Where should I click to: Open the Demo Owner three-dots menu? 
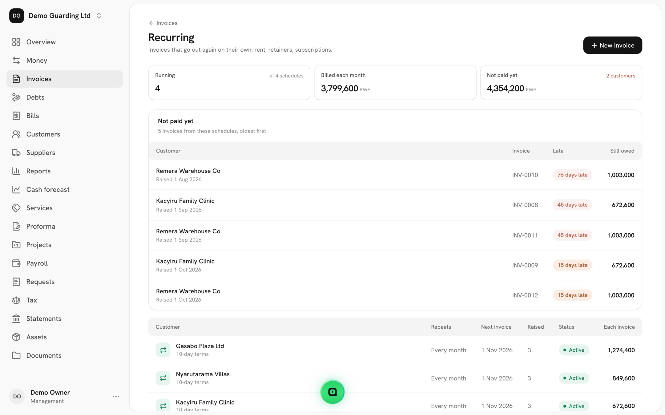click(116, 397)
